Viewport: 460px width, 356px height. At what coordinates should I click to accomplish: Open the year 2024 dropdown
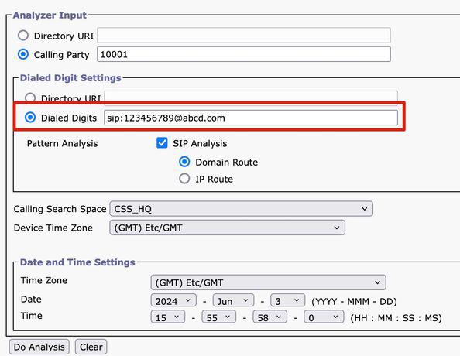[x=173, y=300]
